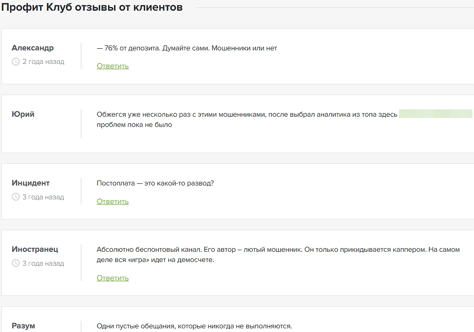Click the '76% от депозита' review text

[x=187, y=48]
